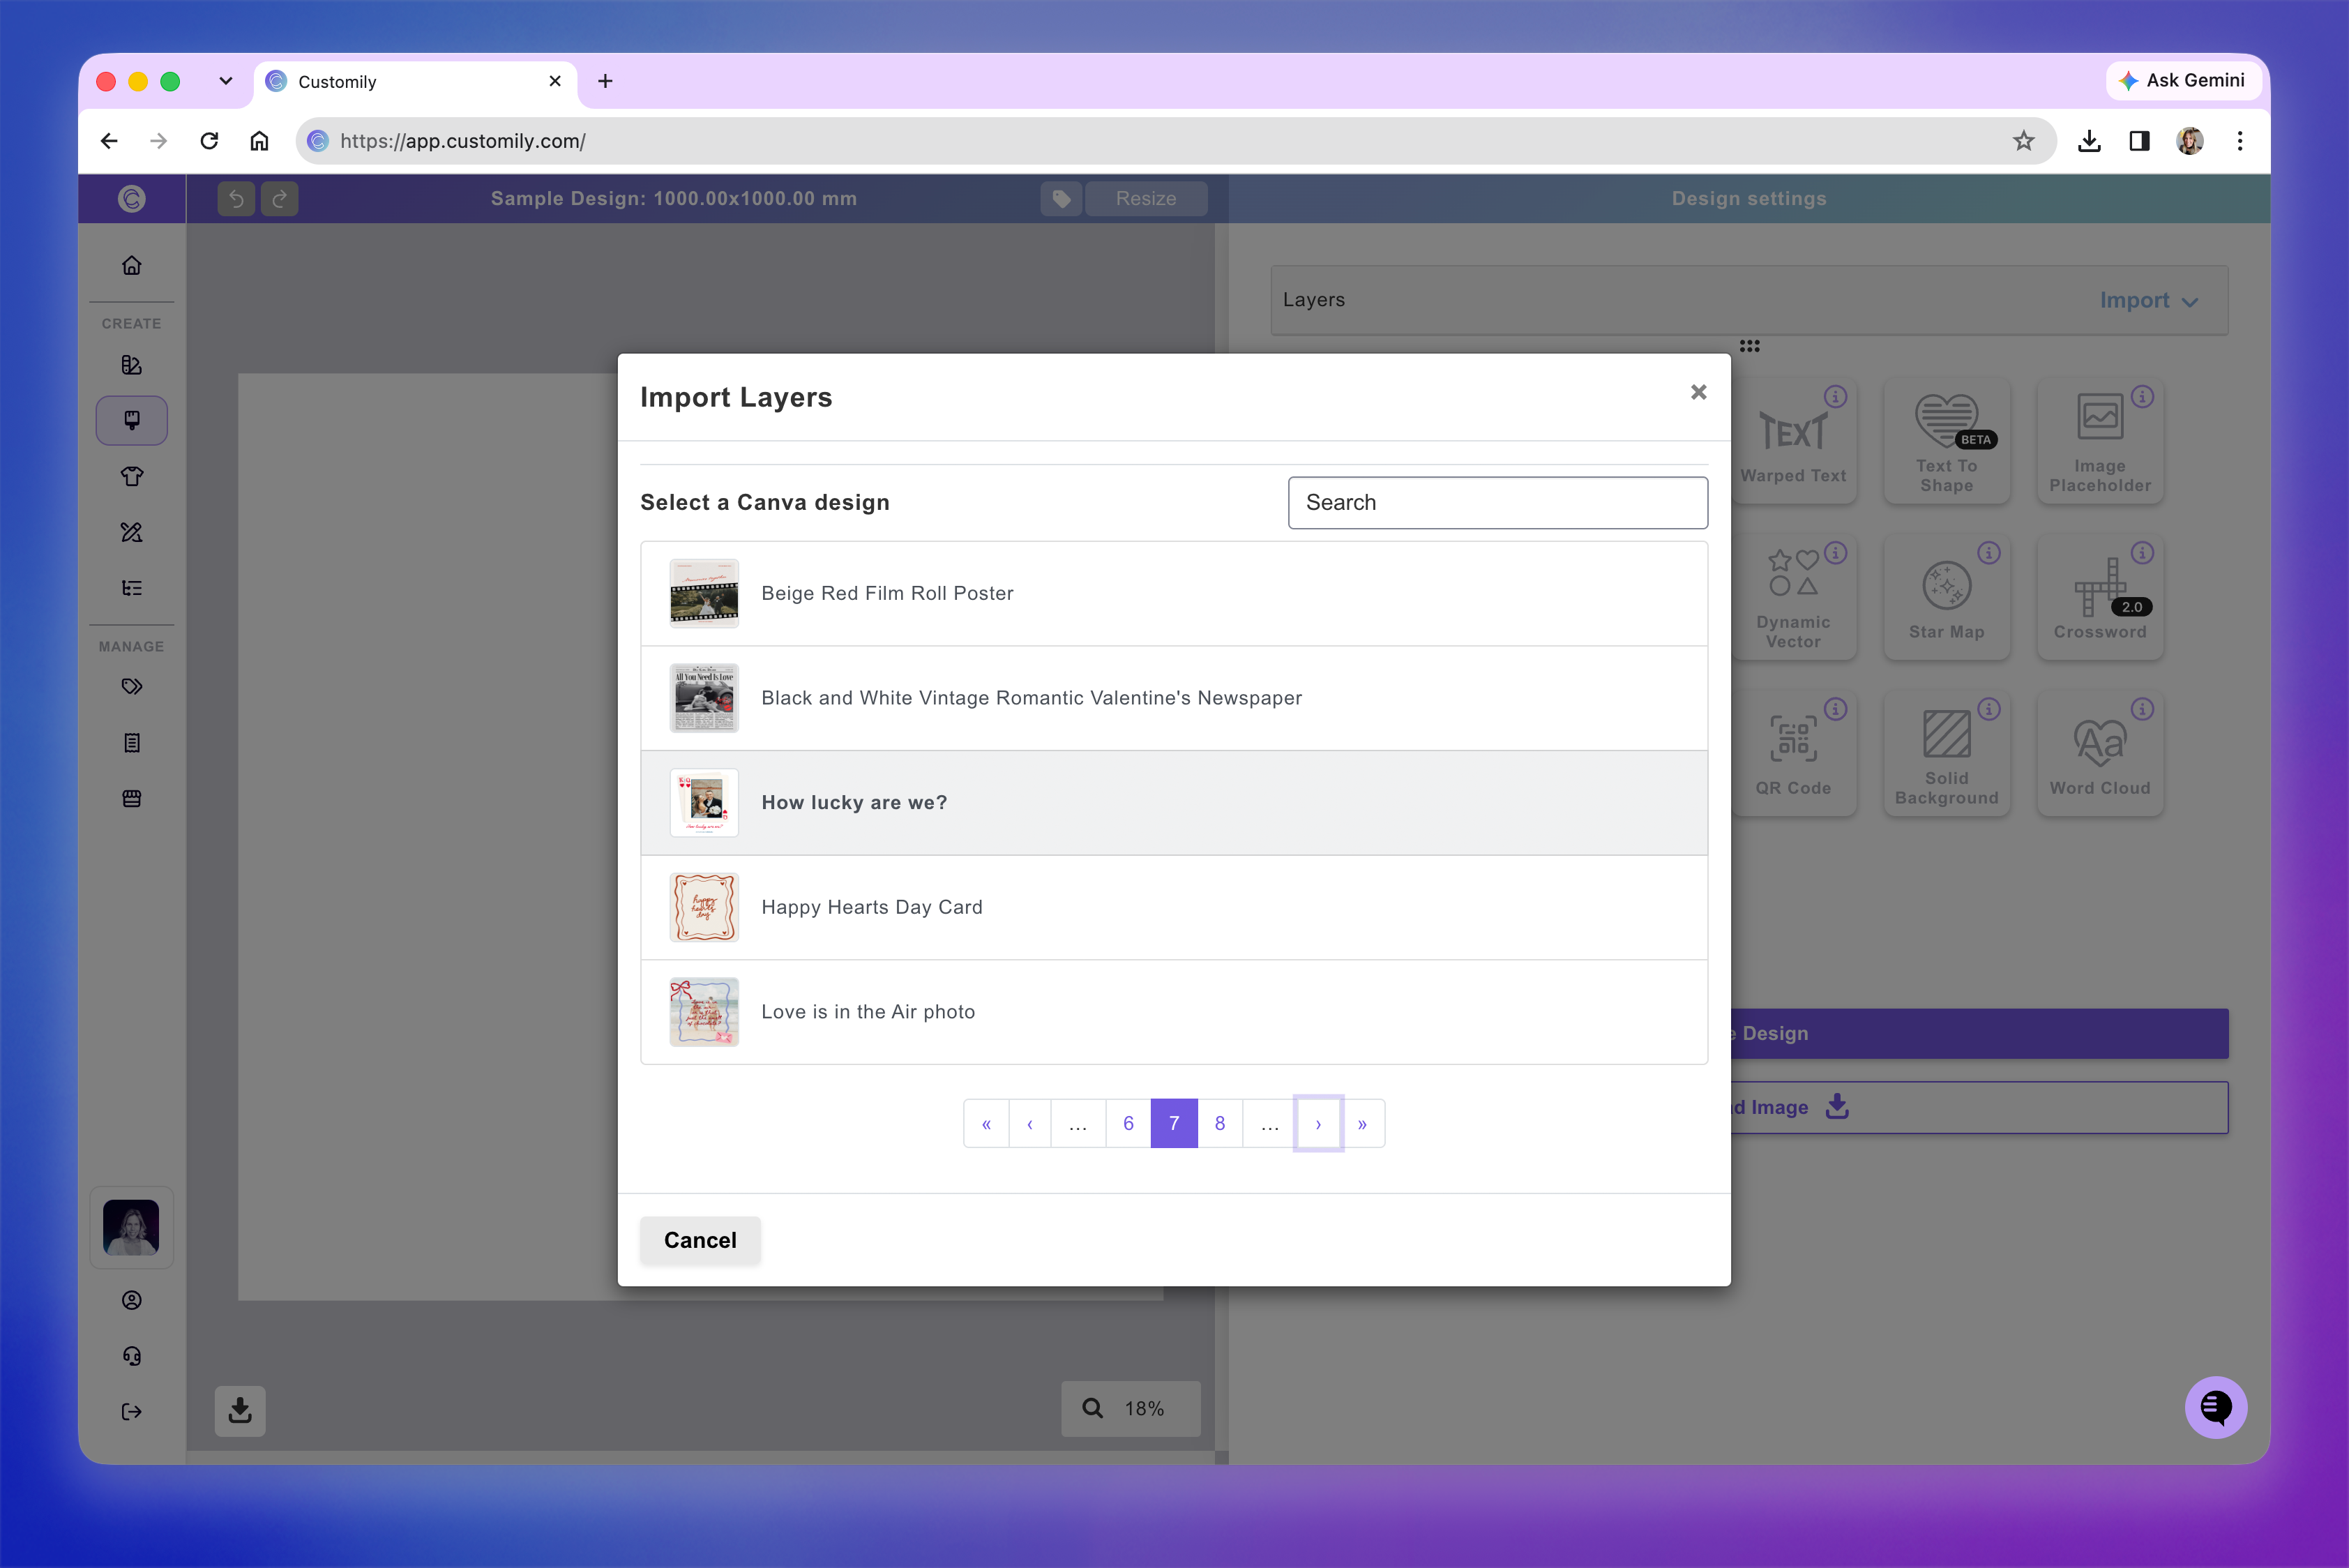
Task: Pick Love is in the Air photo
Action: [x=1173, y=1012]
